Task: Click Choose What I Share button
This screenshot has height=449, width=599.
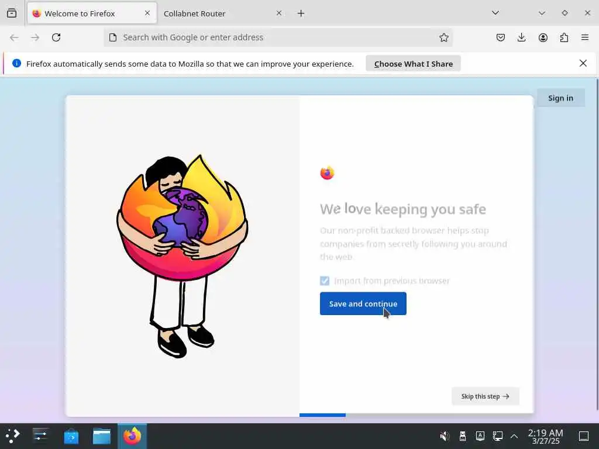Action: point(414,63)
